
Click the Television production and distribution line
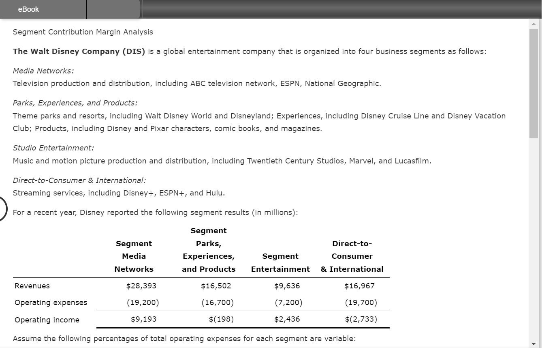[197, 84]
